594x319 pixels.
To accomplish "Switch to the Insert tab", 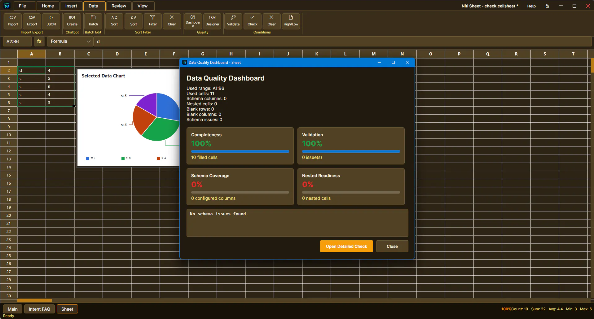I will (x=71, y=6).
